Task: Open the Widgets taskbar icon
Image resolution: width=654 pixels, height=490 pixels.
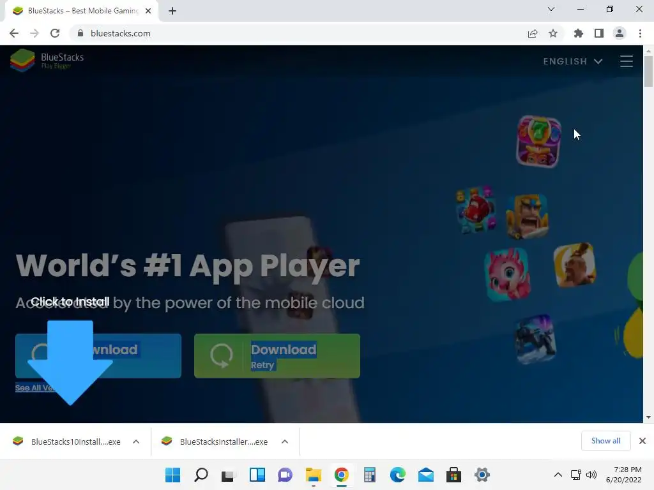Action: (x=257, y=475)
